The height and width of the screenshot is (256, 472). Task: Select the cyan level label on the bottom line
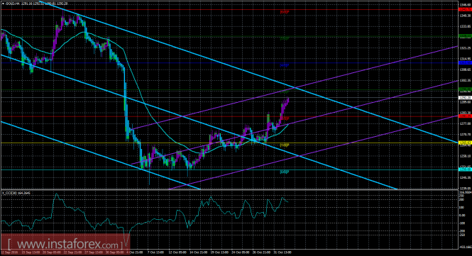point(285,172)
